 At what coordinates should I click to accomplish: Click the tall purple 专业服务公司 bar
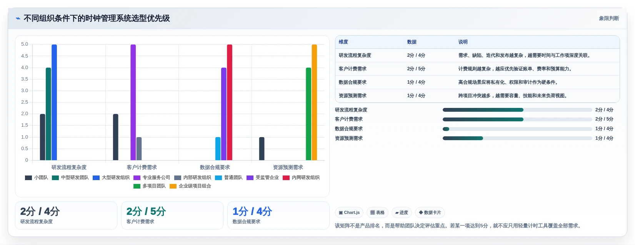133,102
